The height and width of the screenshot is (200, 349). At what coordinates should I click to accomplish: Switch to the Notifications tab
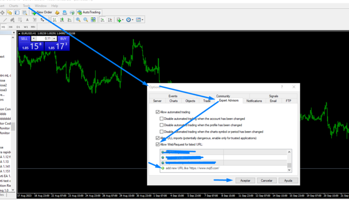pos(254,100)
